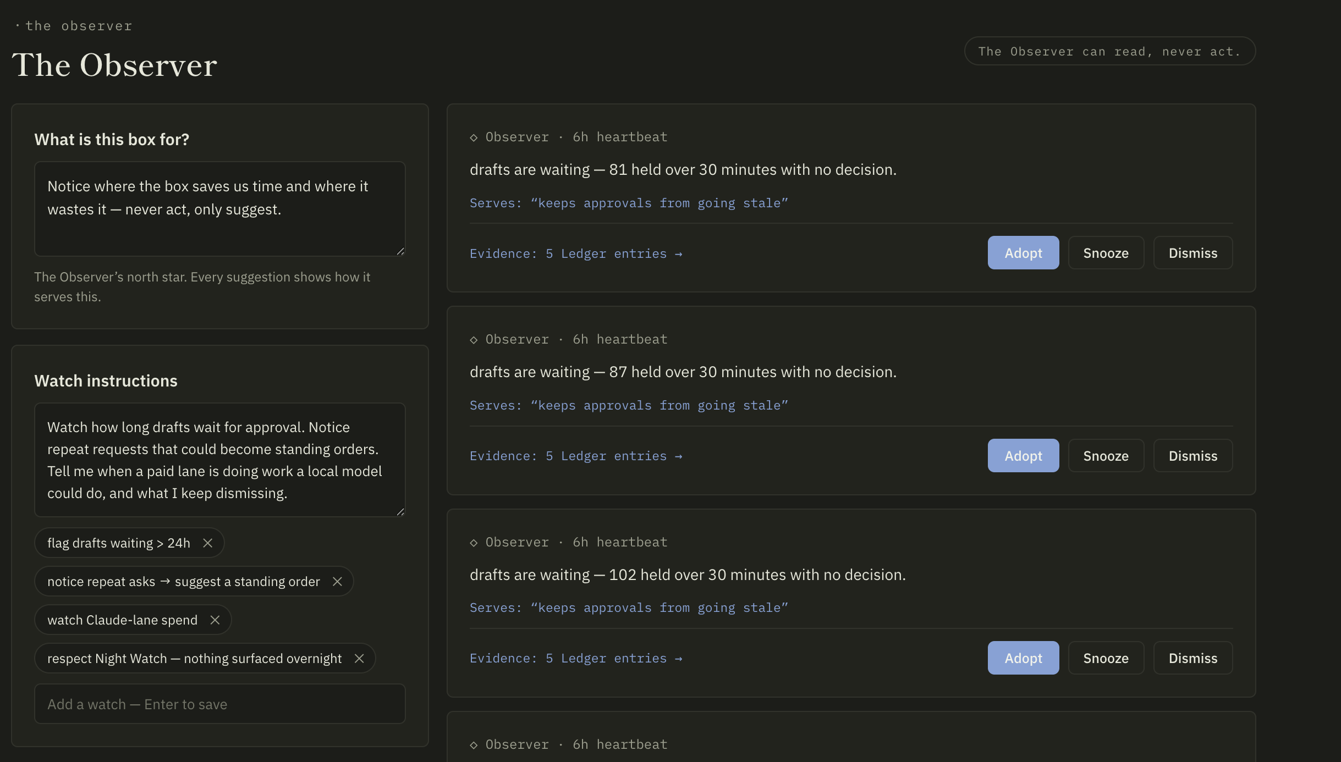Click the resize handle of Watch instructions textarea
The height and width of the screenshot is (762, 1341).
[400, 512]
